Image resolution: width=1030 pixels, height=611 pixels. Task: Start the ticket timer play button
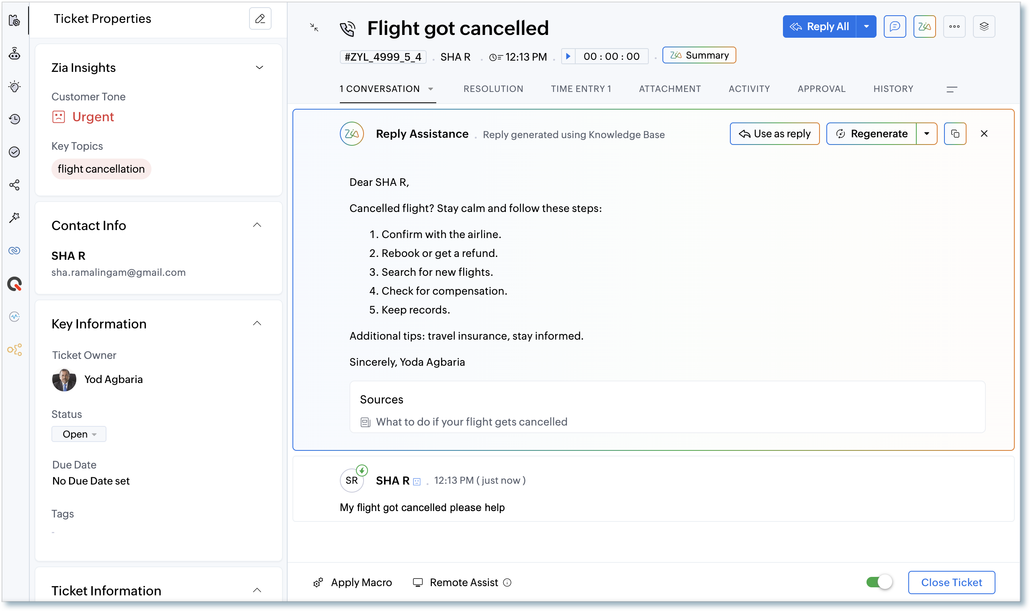[x=568, y=56]
